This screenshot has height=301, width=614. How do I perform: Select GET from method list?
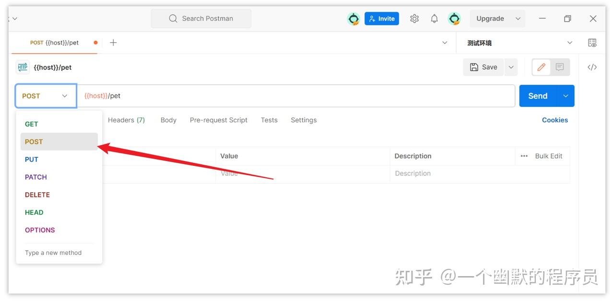click(59, 124)
